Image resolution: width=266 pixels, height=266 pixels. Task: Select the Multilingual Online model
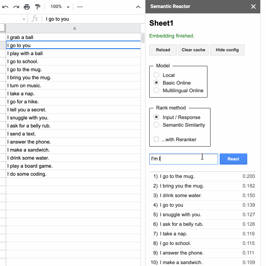pos(156,90)
